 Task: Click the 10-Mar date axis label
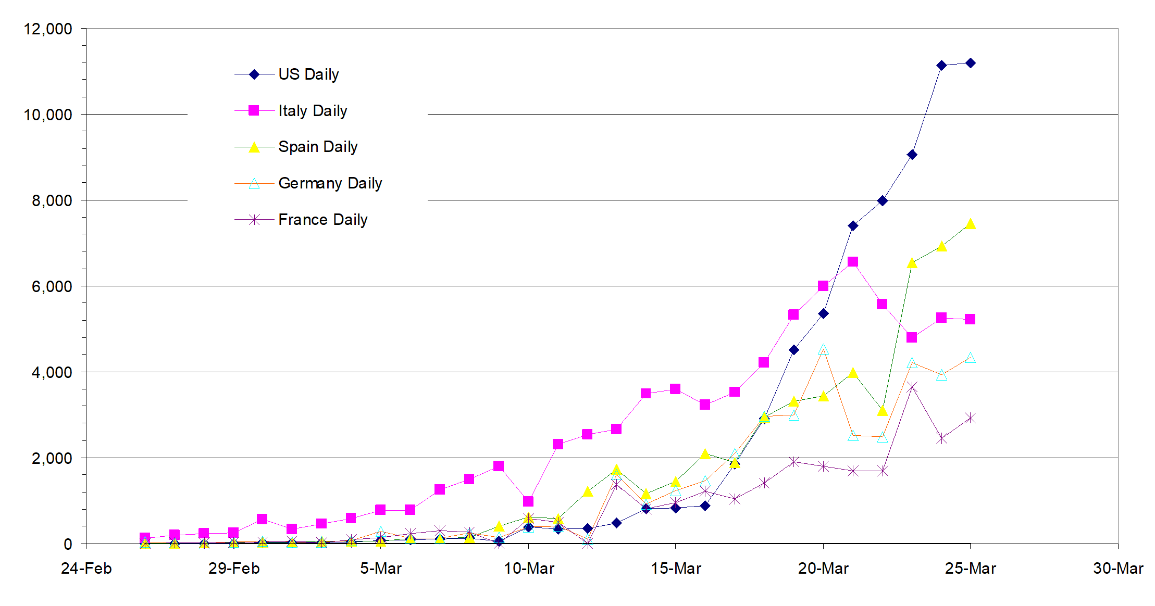point(529,569)
